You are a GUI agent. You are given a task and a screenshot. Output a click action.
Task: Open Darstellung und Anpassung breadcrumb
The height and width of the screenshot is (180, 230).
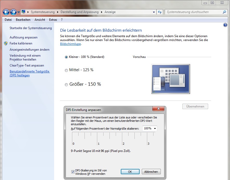coord(80,12)
